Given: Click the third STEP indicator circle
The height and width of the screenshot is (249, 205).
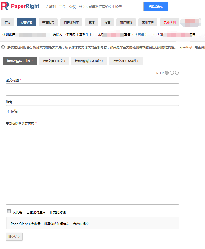Looking at the screenshot, I should (177, 73).
